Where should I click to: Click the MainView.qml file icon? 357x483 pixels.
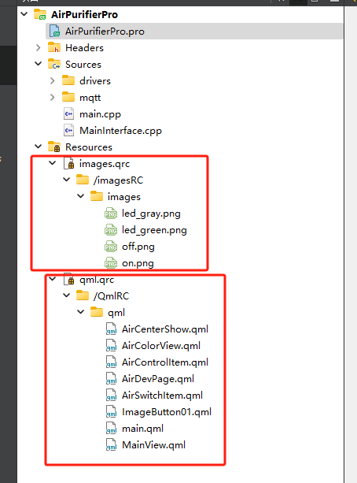click(112, 445)
